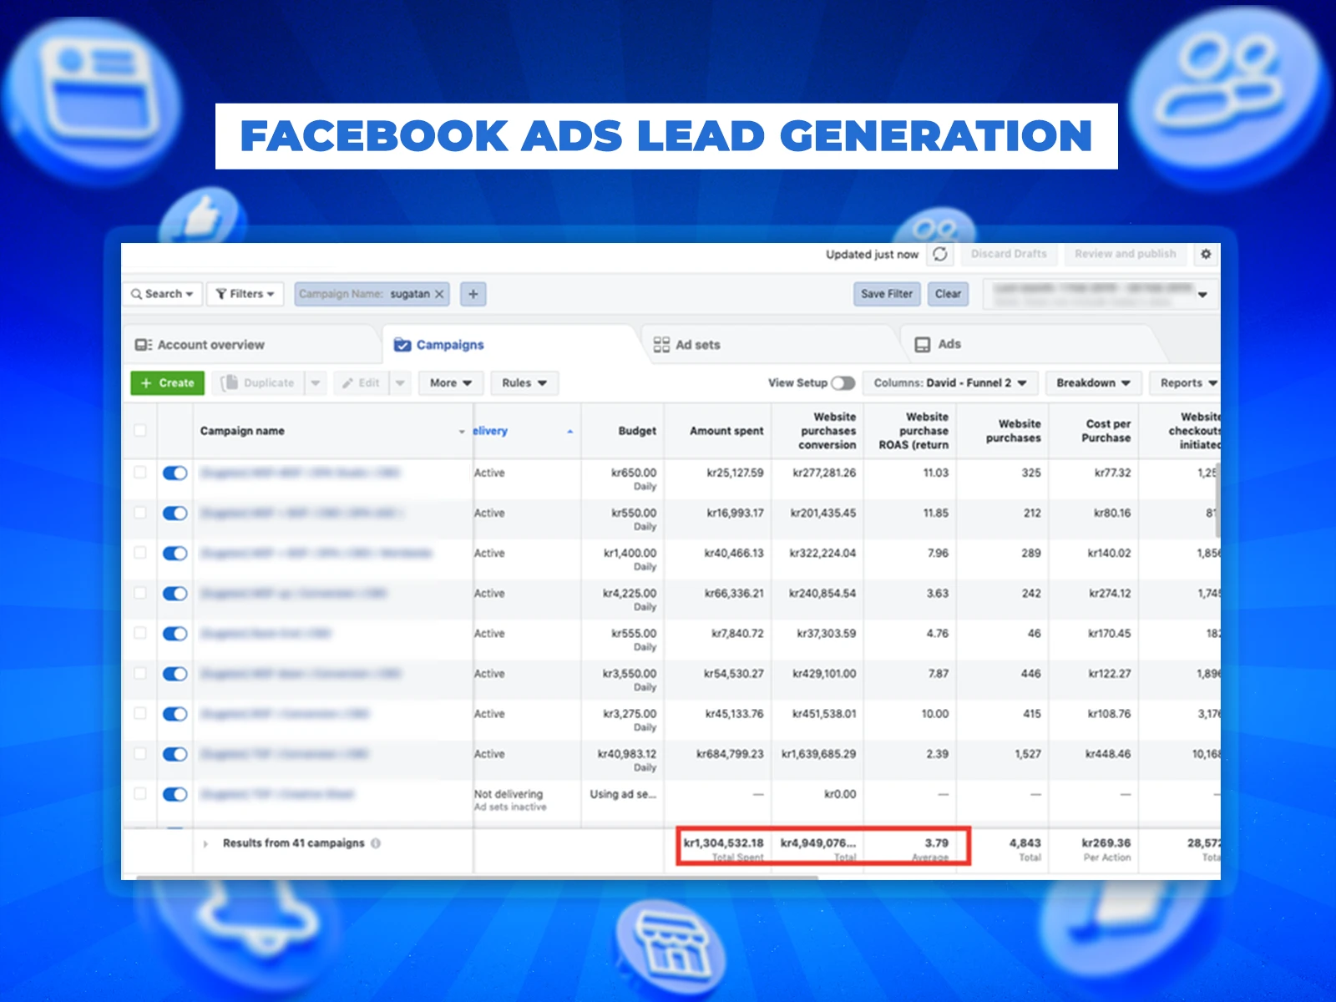Add a new filter with plus button

tap(473, 294)
